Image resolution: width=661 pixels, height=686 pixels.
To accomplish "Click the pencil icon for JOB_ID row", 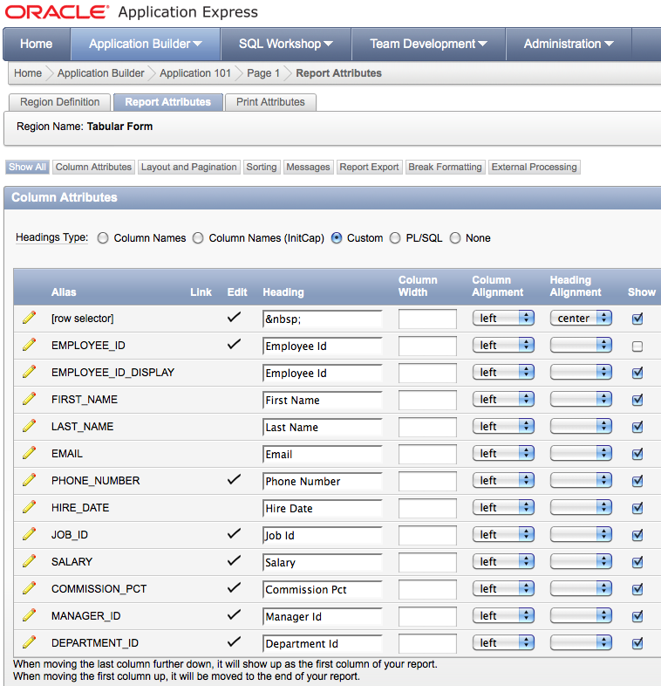I will tap(29, 534).
